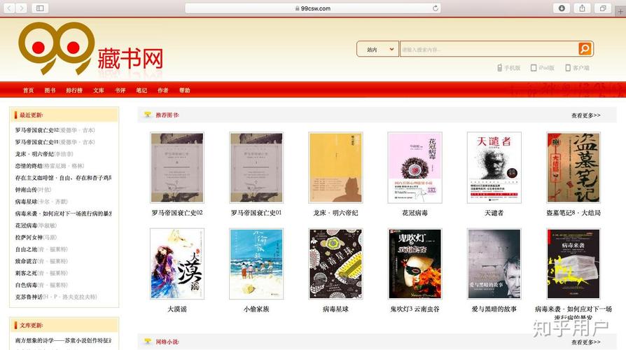The image size is (626, 350).
Task: Open the 笔记 navigation item
Action: 141,90
